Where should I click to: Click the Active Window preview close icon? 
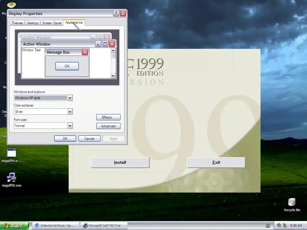(112, 44)
